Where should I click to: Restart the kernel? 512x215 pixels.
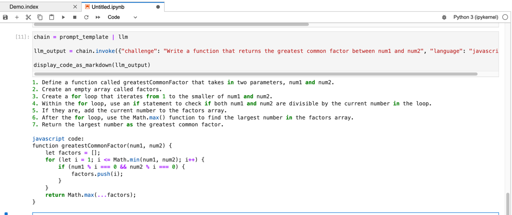[x=86, y=17]
